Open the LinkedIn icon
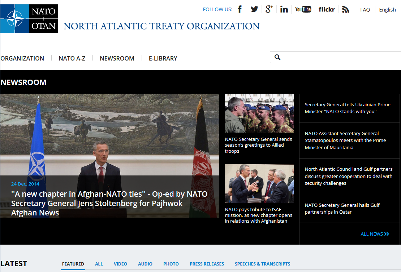Screen dimensions: 401x272 [x=284, y=9]
